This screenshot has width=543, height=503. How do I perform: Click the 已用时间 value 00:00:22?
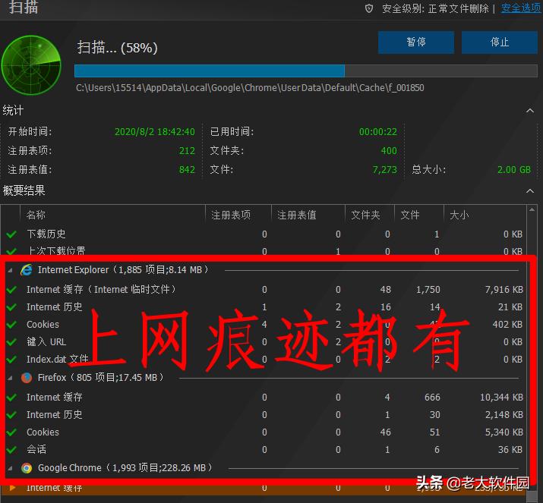[x=377, y=132]
